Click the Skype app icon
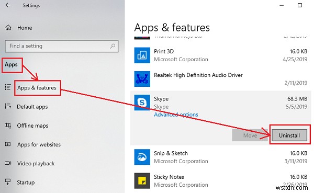 click(x=142, y=103)
